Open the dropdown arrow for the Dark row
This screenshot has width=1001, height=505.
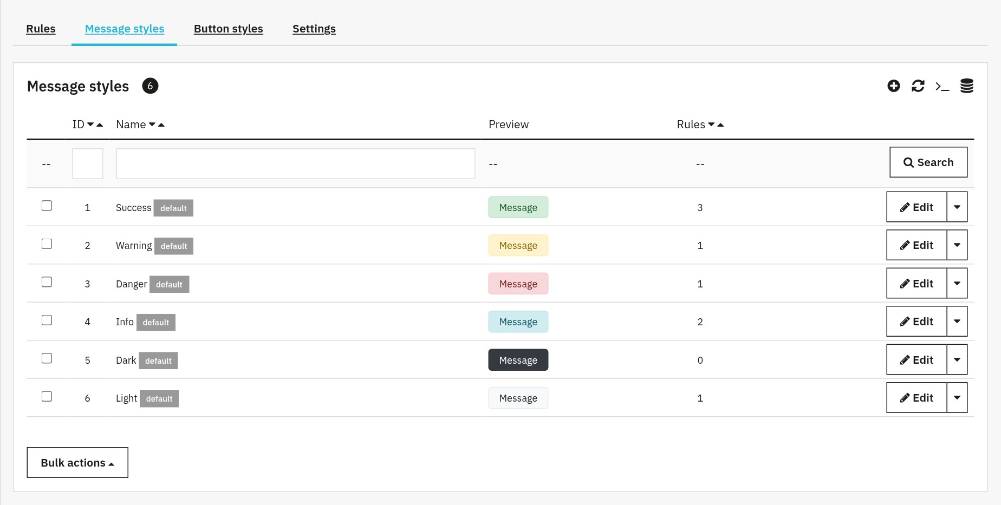point(957,360)
